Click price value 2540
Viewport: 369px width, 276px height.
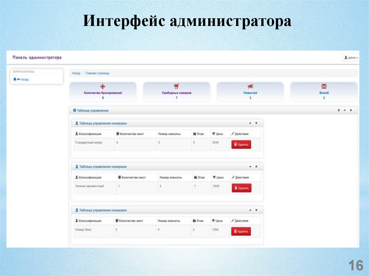tap(215, 142)
